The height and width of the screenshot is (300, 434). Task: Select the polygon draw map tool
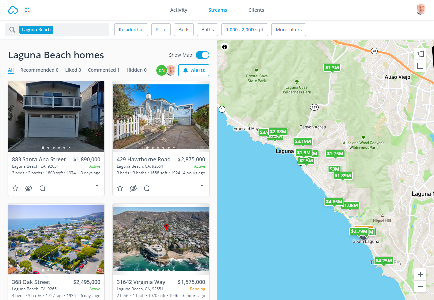(x=420, y=54)
